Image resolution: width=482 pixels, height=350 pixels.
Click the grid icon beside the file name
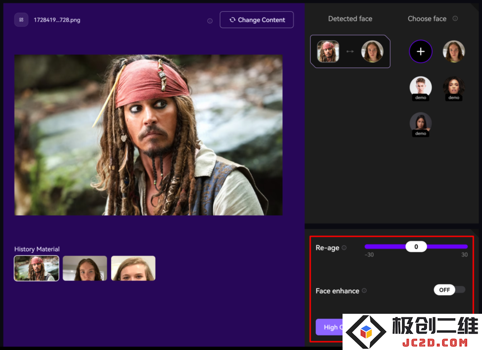tap(21, 20)
